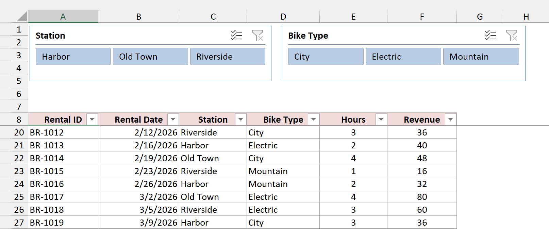Select the revenue value 16
The width and height of the screenshot is (549, 229).
(422, 171)
